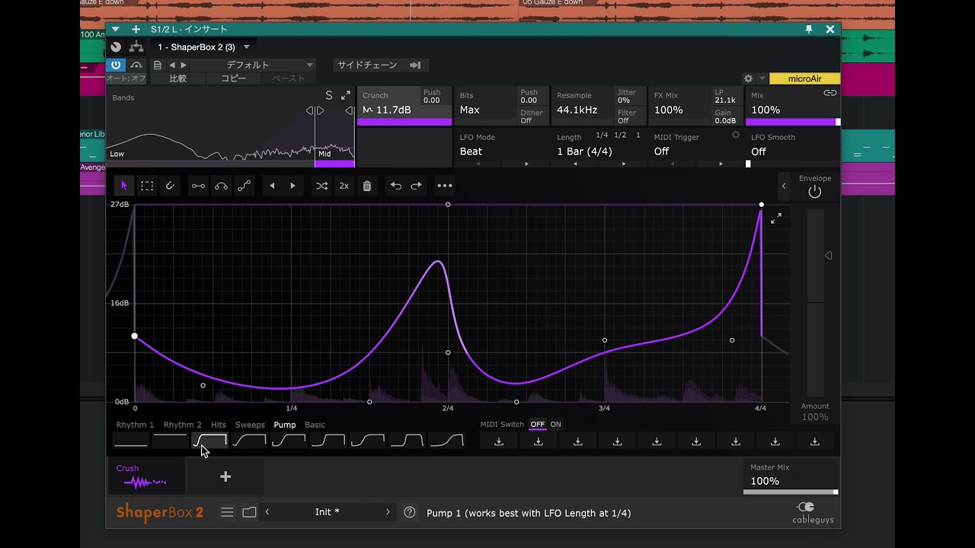Open the plugin settings gear icon
Image resolution: width=975 pixels, height=548 pixels.
click(748, 78)
